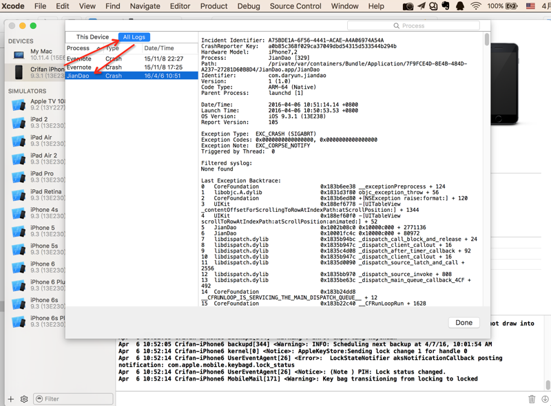The height and width of the screenshot is (406, 551).
Task: Open the battery status menu
Action: point(503,6)
